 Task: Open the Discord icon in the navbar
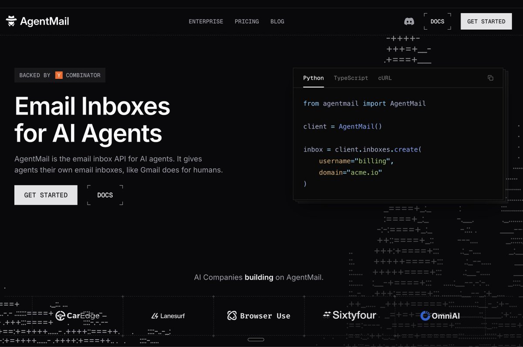pyautogui.click(x=408, y=21)
